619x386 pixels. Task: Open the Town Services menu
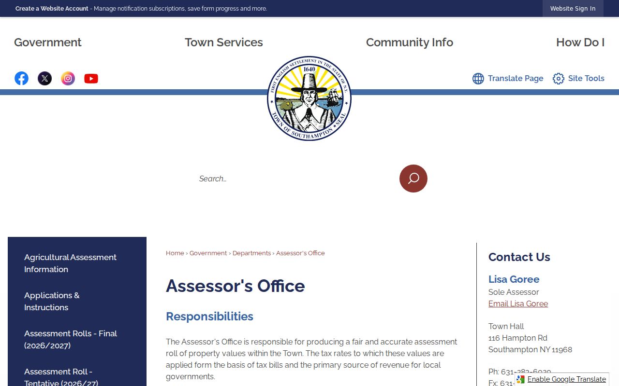pos(224,42)
